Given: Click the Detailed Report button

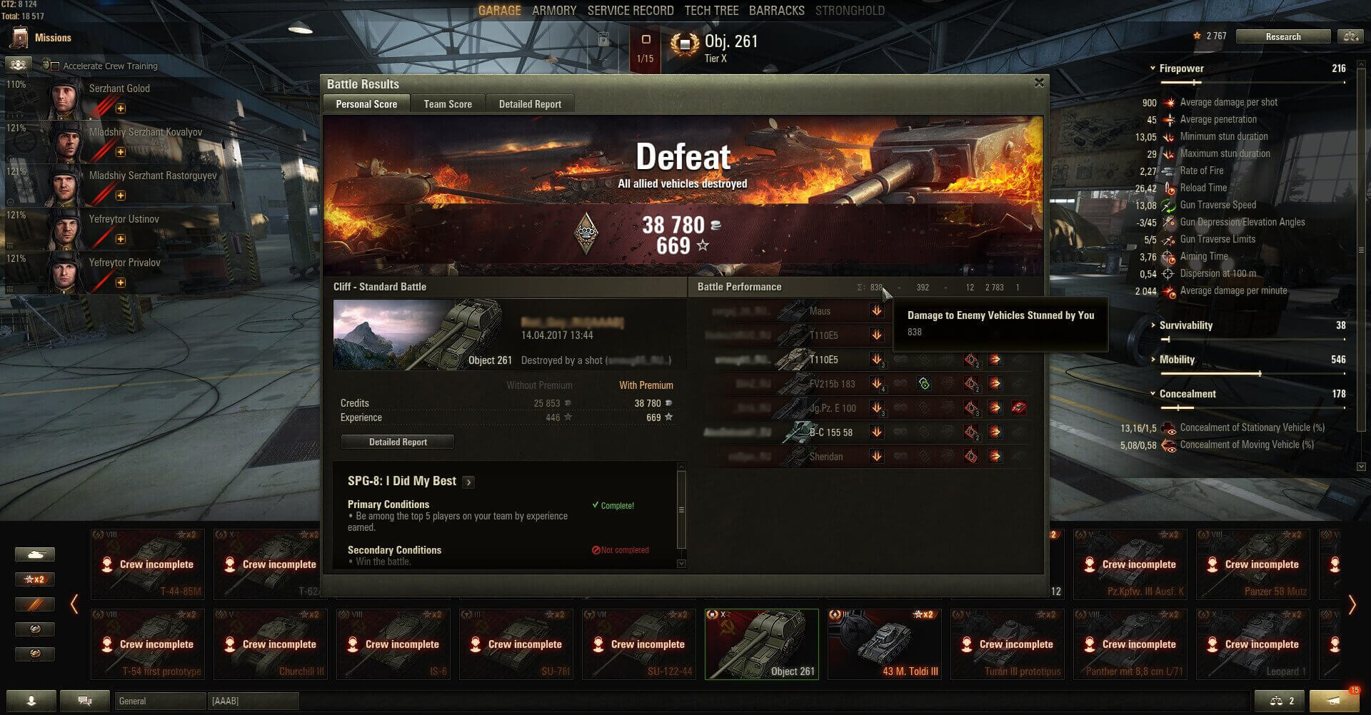Looking at the screenshot, I should tap(398, 442).
